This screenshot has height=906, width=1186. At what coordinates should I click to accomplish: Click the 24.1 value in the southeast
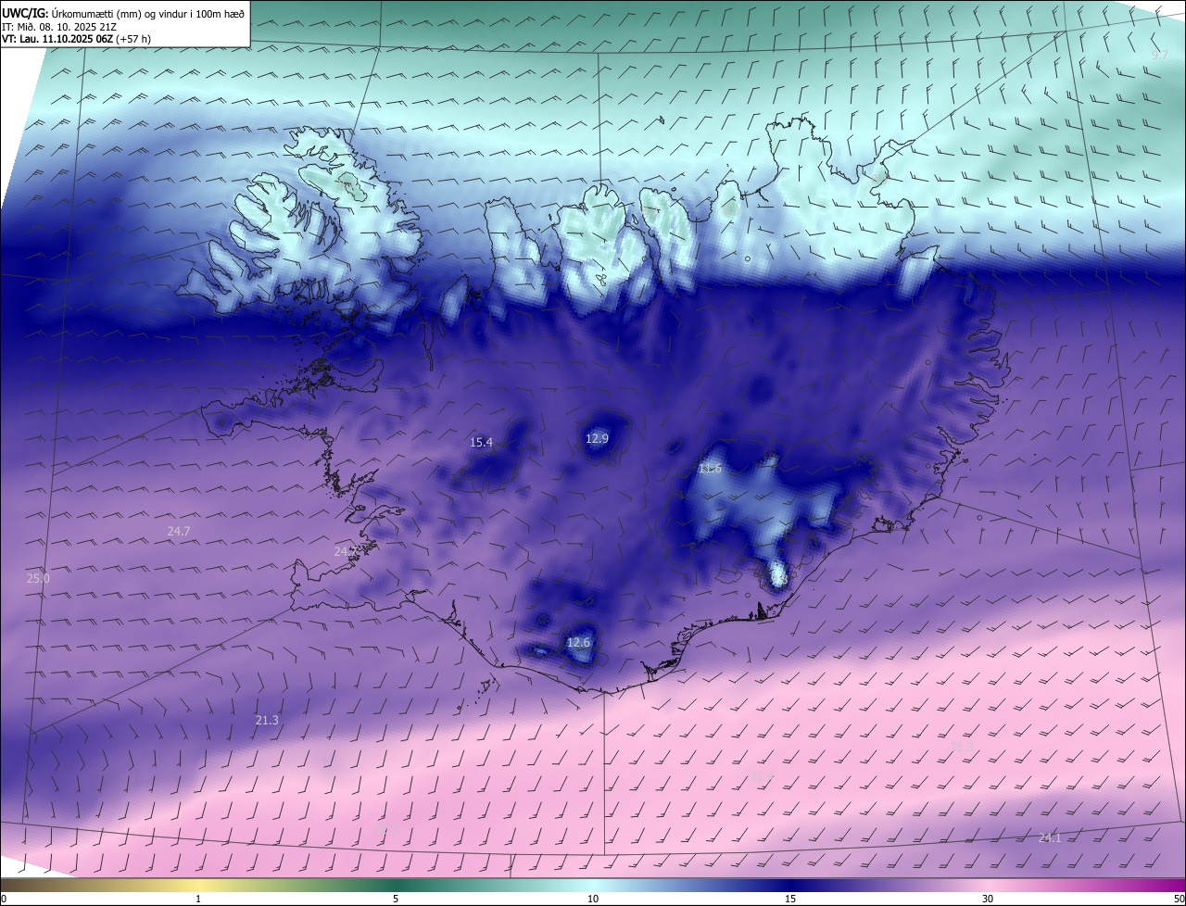[x=1050, y=837]
